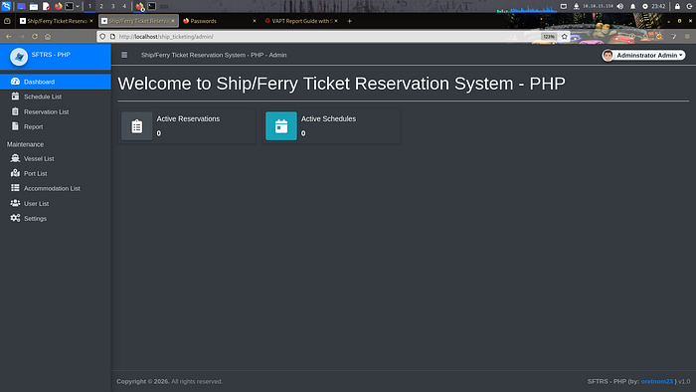Click the Dashboard gauge icon
The height and width of the screenshot is (392, 696).
(15, 82)
